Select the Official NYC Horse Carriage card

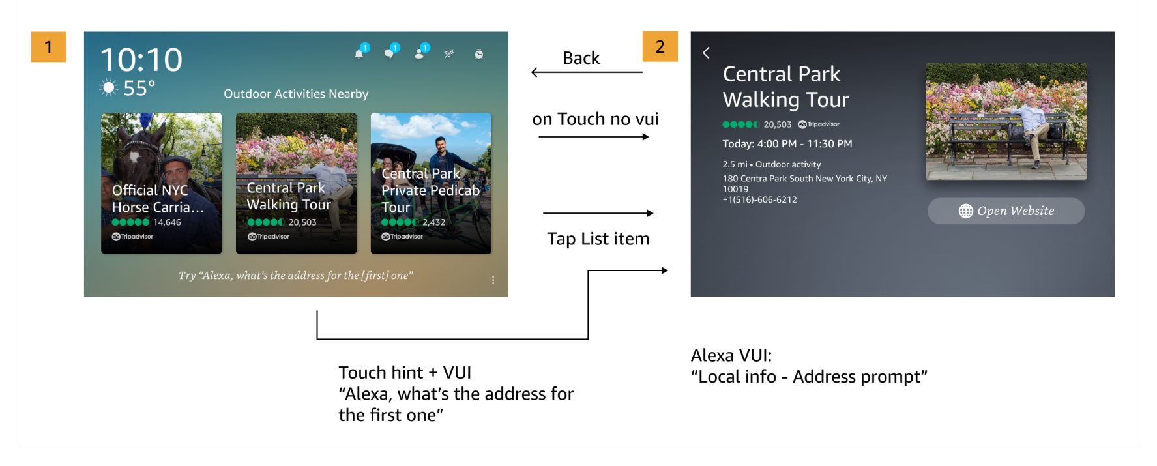(162, 183)
